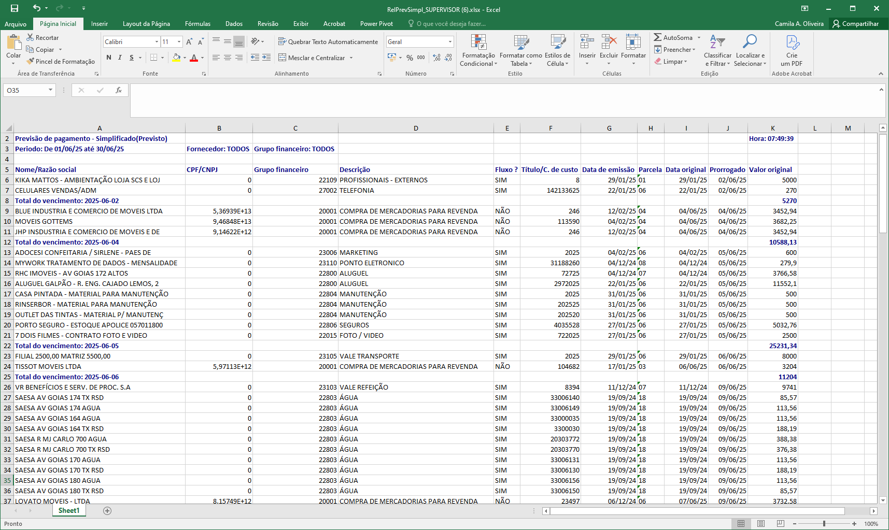Decrease indent icon
889x530 pixels.
pyautogui.click(x=255, y=58)
